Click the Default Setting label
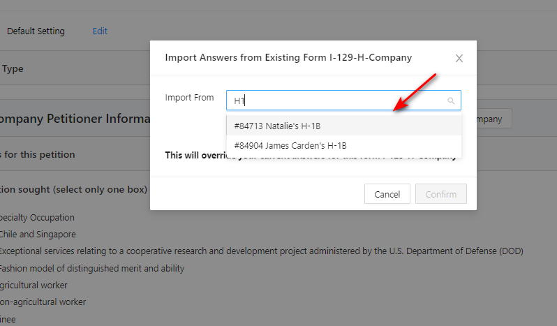Viewport: 557px width, 326px height. [36, 31]
